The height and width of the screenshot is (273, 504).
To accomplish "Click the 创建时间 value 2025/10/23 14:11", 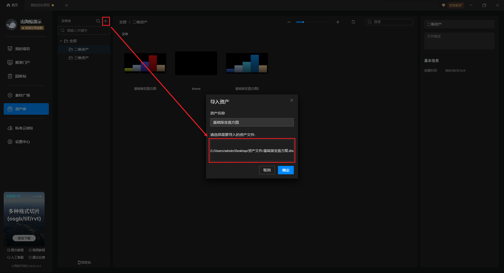I will point(455,71).
